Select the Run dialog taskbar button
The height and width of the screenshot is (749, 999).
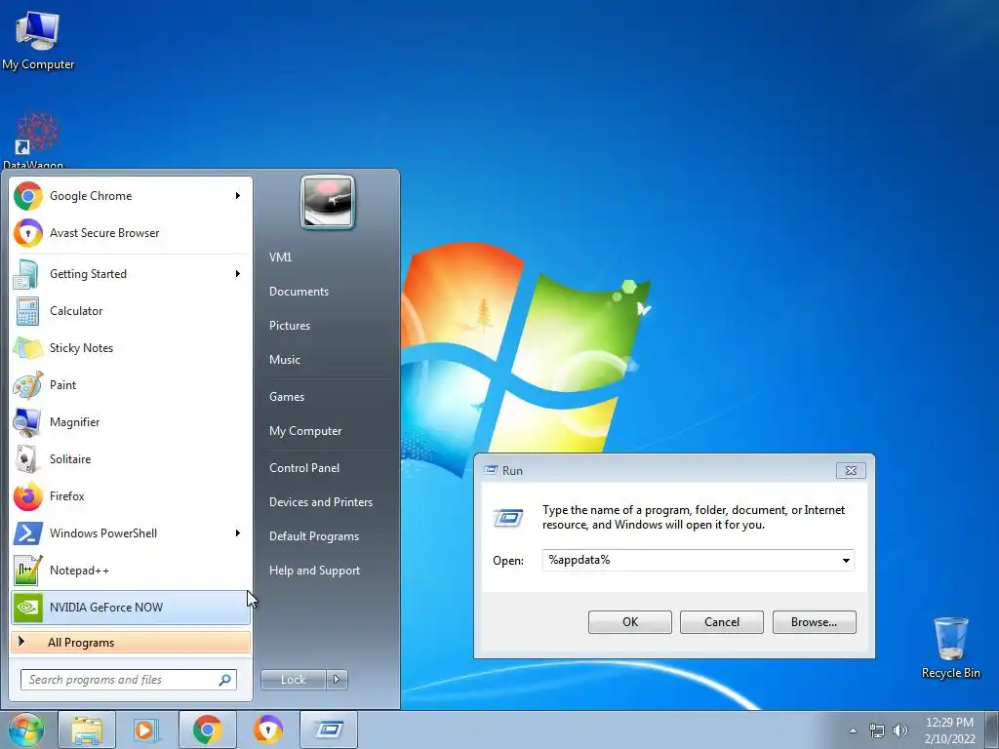click(329, 729)
